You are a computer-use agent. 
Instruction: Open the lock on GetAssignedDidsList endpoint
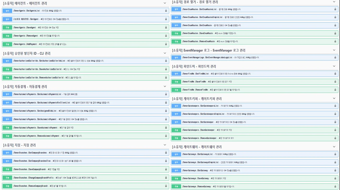pyautogui.click(x=166, y=111)
